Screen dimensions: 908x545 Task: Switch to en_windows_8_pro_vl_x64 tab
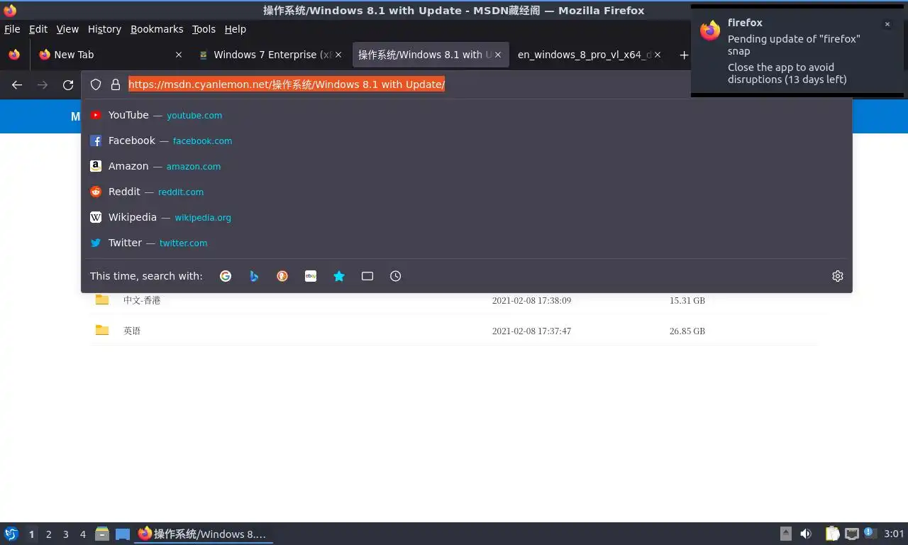[x=589, y=55]
